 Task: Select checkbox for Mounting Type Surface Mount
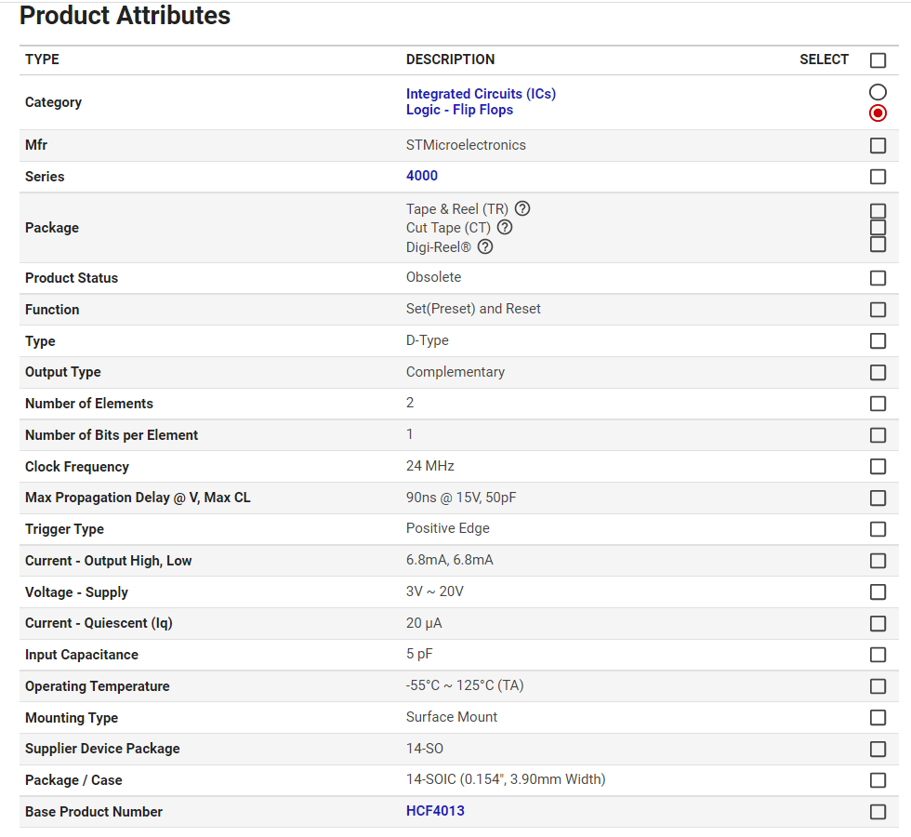(x=878, y=718)
